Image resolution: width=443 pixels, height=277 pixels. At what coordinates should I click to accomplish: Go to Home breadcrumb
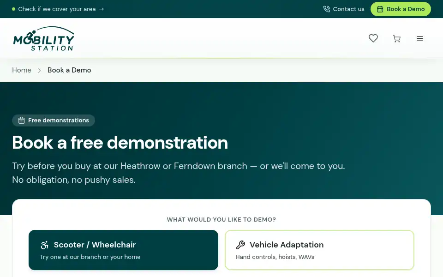[22, 70]
